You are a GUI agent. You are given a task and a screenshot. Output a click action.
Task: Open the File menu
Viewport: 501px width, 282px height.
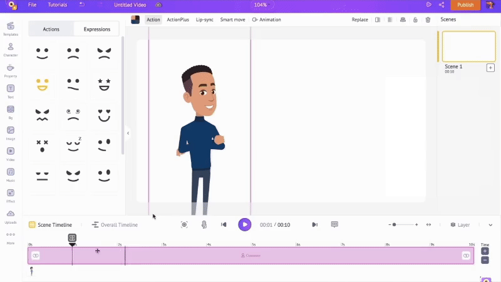click(32, 5)
